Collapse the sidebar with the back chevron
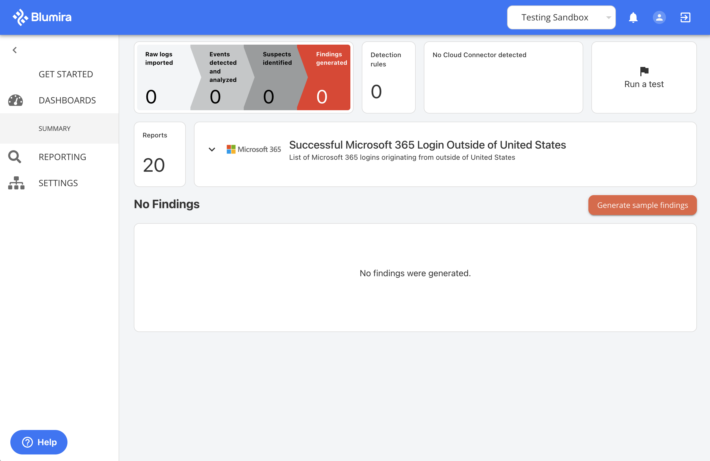The width and height of the screenshot is (710, 461). [15, 50]
